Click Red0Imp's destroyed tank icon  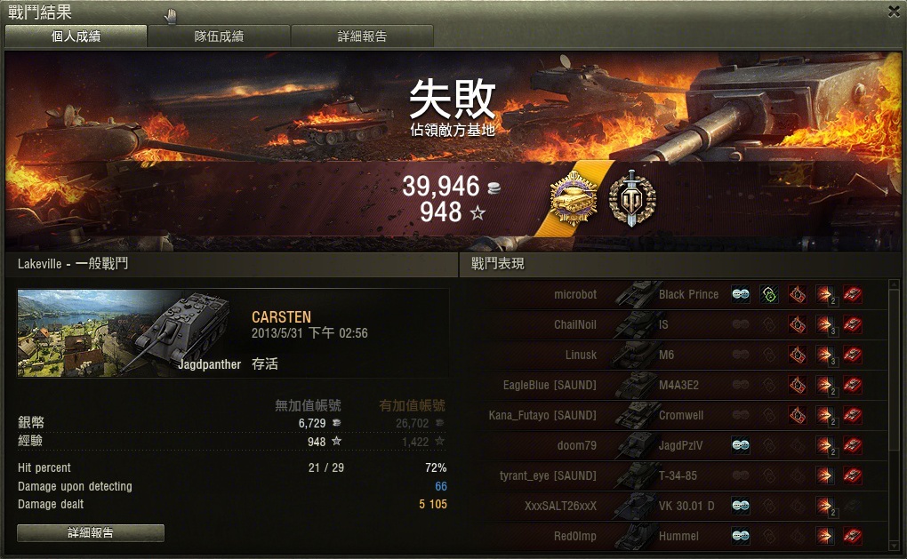coord(853,536)
